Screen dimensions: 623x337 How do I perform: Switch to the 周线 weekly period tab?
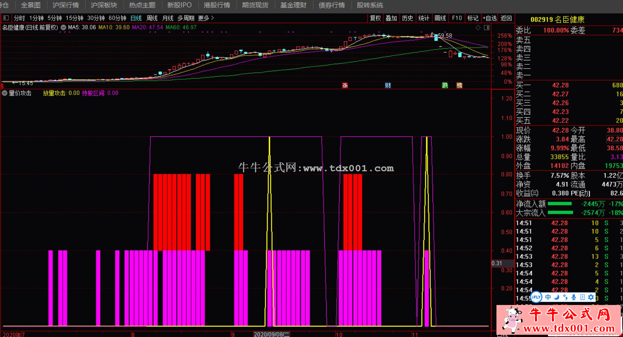(x=152, y=18)
